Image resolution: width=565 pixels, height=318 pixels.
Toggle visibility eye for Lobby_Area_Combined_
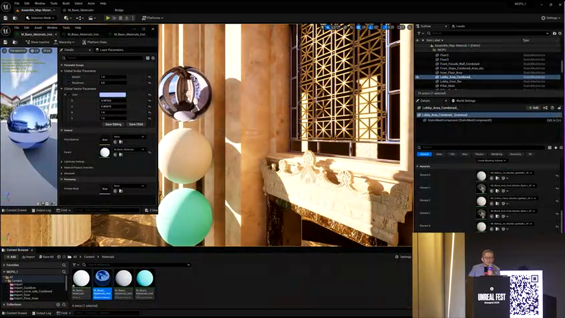[x=418, y=77]
